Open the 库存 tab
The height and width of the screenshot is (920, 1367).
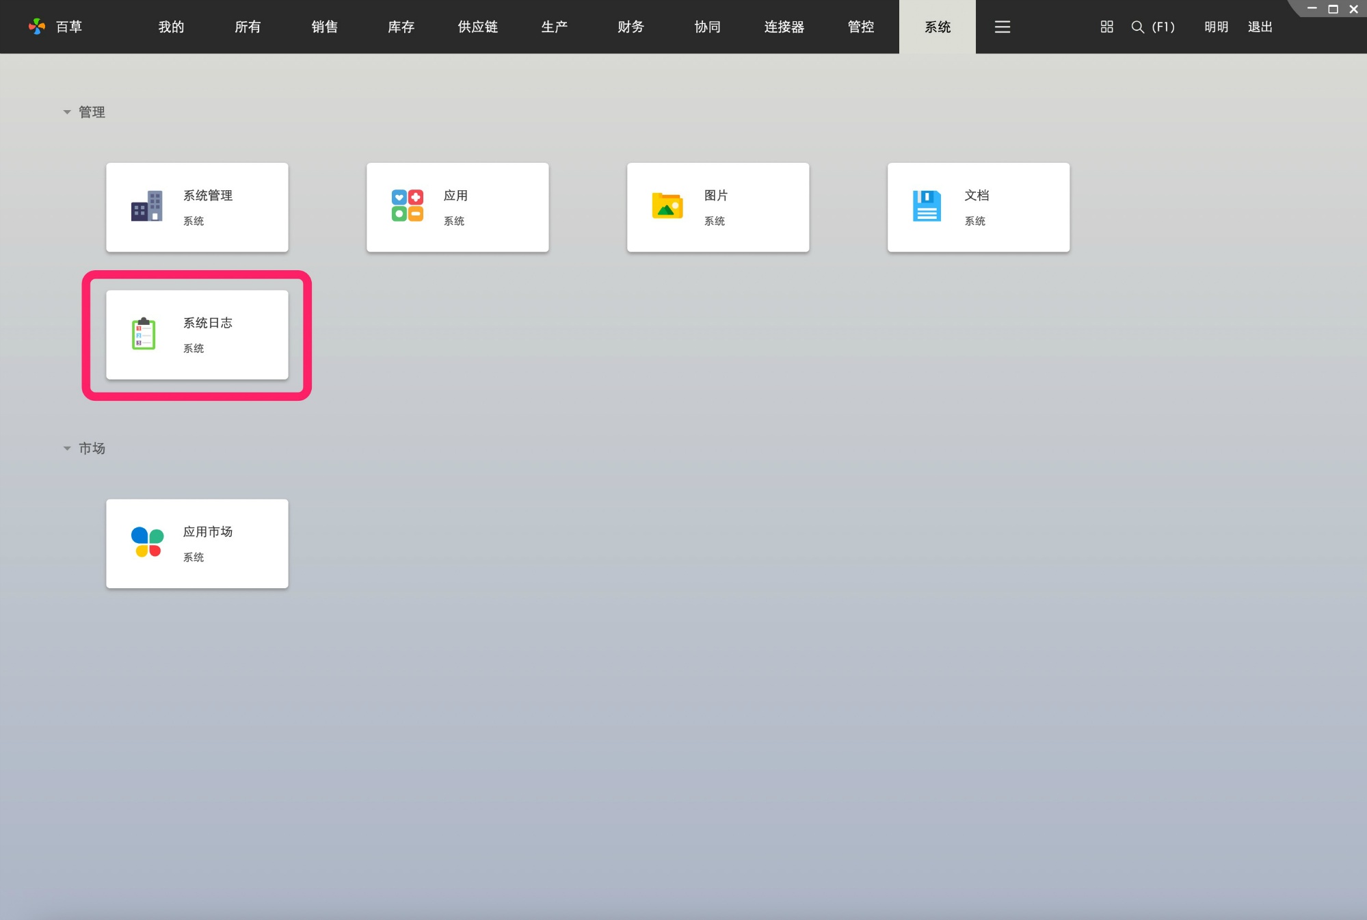(x=401, y=27)
